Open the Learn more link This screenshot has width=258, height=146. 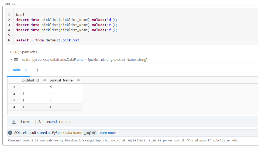(107, 133)
